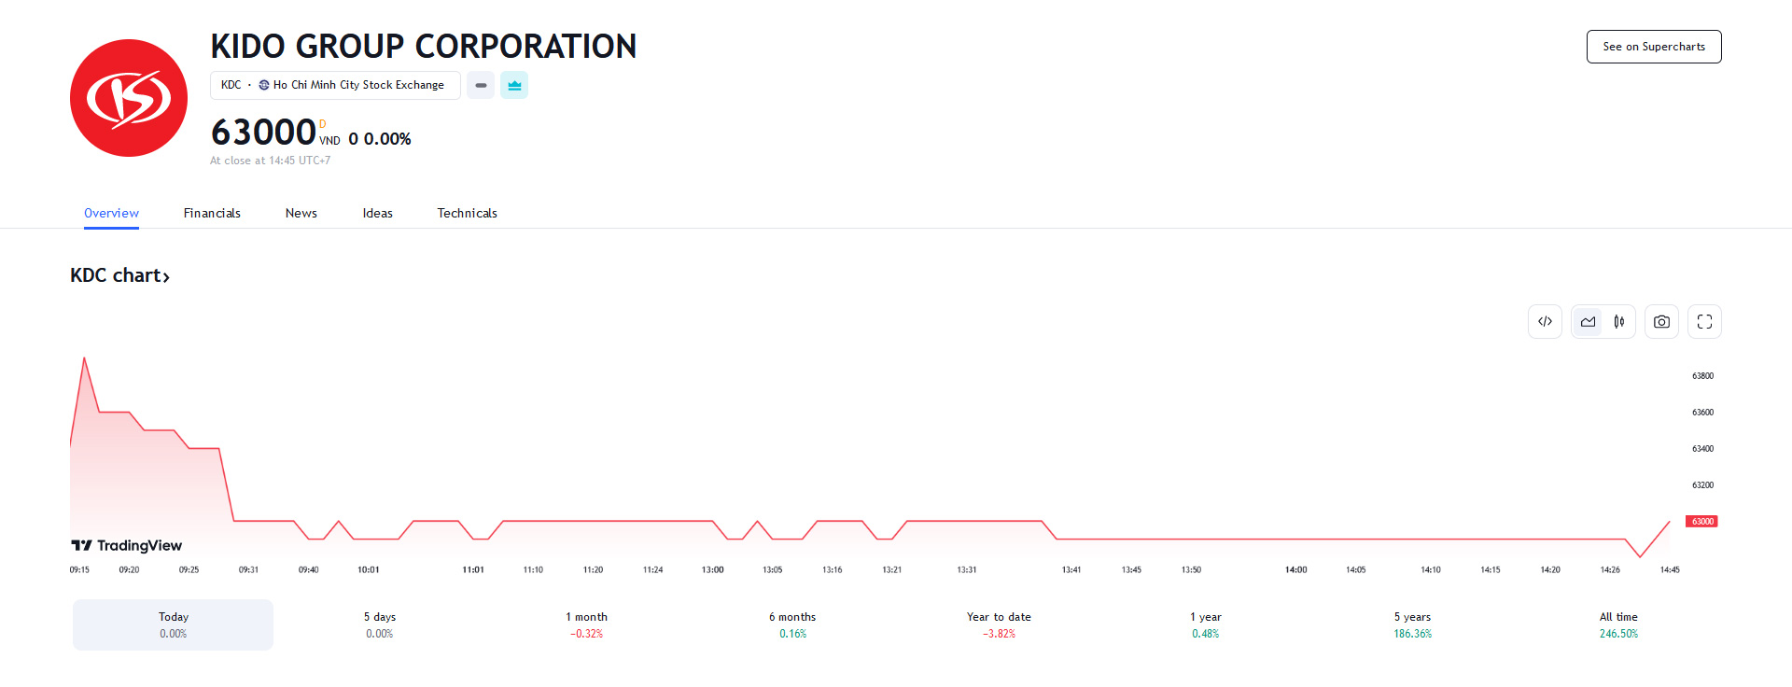The image size is (1792, 687).
Task: Open the Financials tab
Action: [x=212, y=213]
